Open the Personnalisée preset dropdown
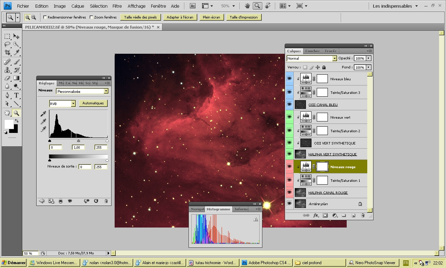Screen dimensions: 446x268 click(x=106, y=91)
